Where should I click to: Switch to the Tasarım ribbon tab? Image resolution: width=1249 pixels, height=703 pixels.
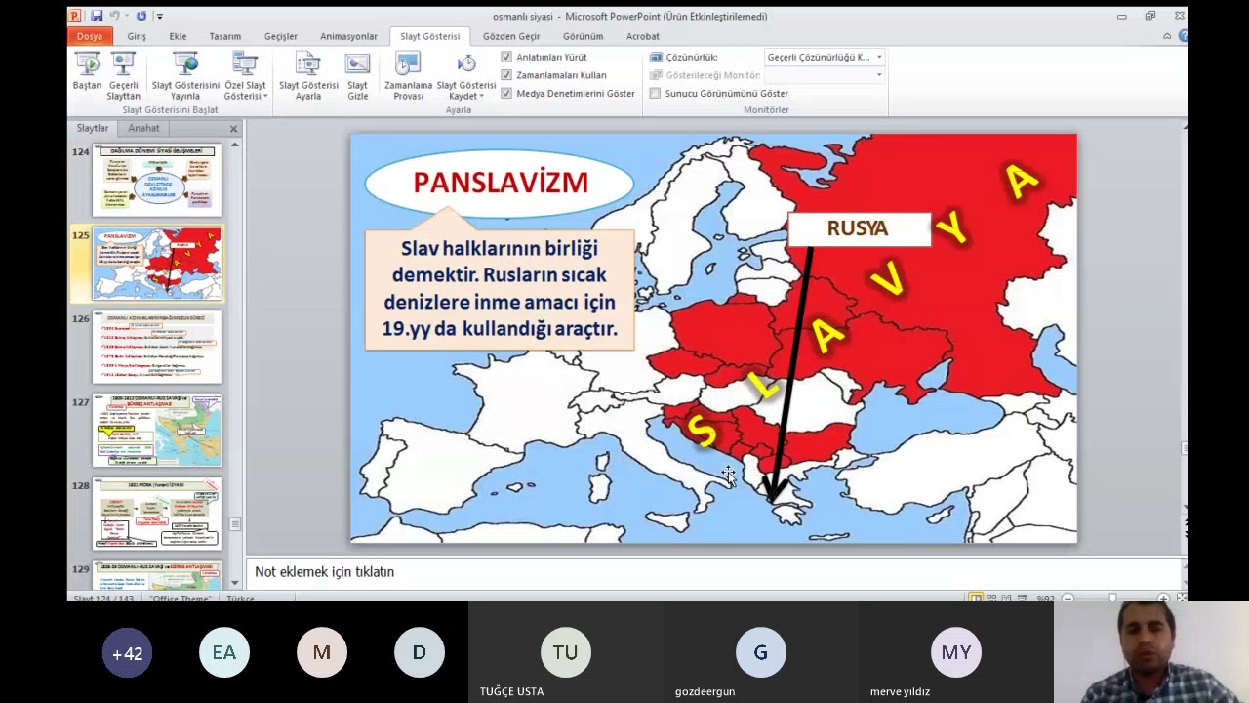(x=225, y=36)
